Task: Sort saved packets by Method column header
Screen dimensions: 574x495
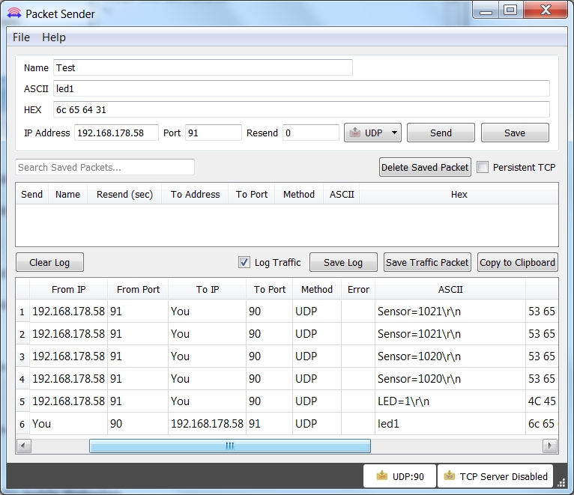Action: point(299,194)
